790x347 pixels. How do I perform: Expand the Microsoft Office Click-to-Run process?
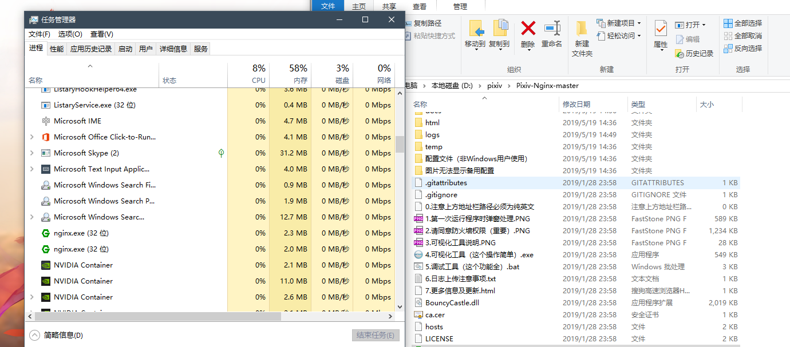click(31, 137)
